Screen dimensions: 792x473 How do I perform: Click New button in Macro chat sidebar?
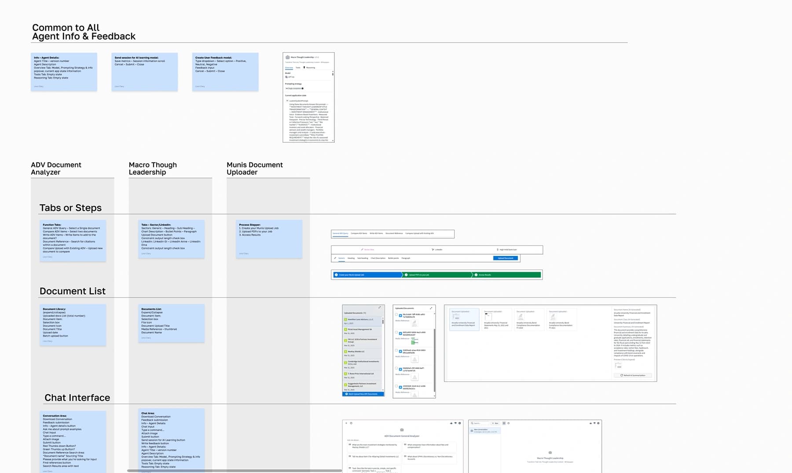(x=495, y=423)
